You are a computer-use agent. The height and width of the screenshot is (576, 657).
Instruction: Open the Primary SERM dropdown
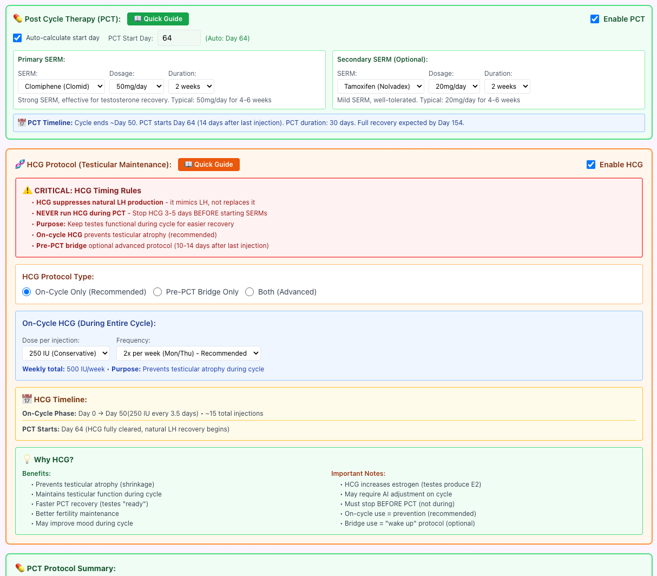click(x=61, y=86)
